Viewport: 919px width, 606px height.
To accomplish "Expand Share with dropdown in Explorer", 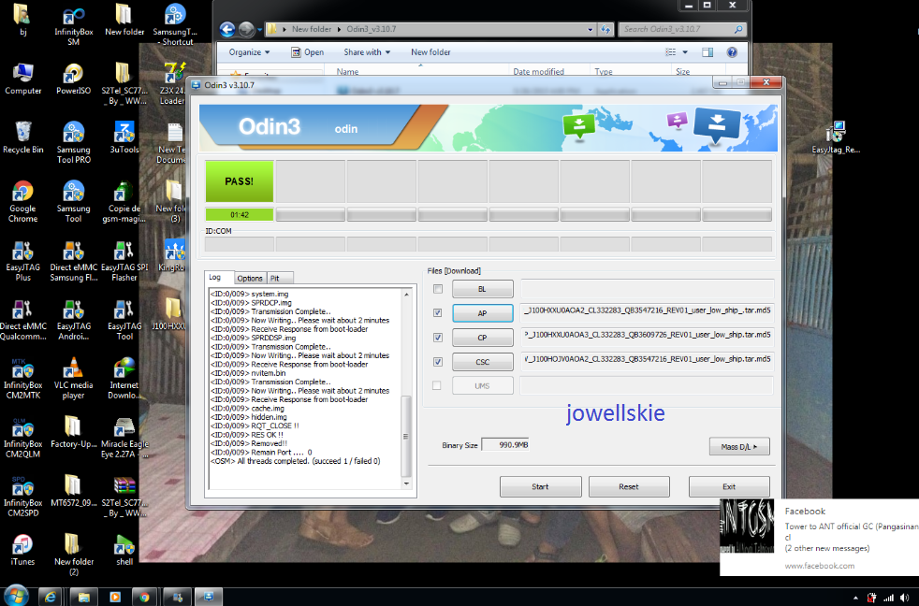I will click(367, 52).
